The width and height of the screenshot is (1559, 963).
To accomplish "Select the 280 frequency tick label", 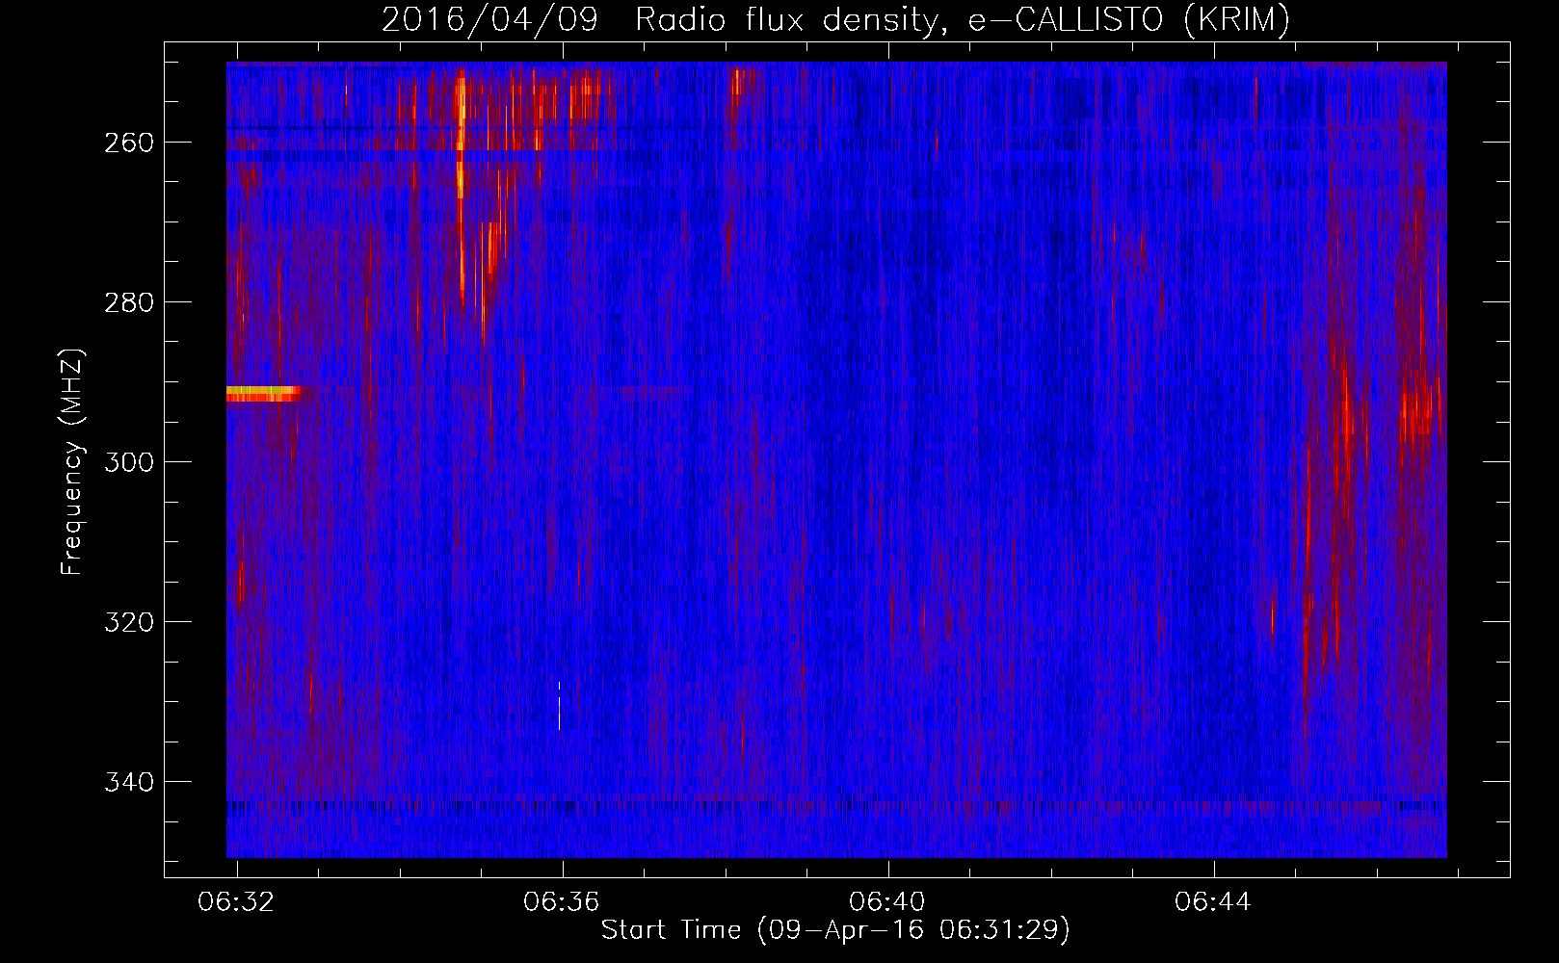I will pos(129,302).
